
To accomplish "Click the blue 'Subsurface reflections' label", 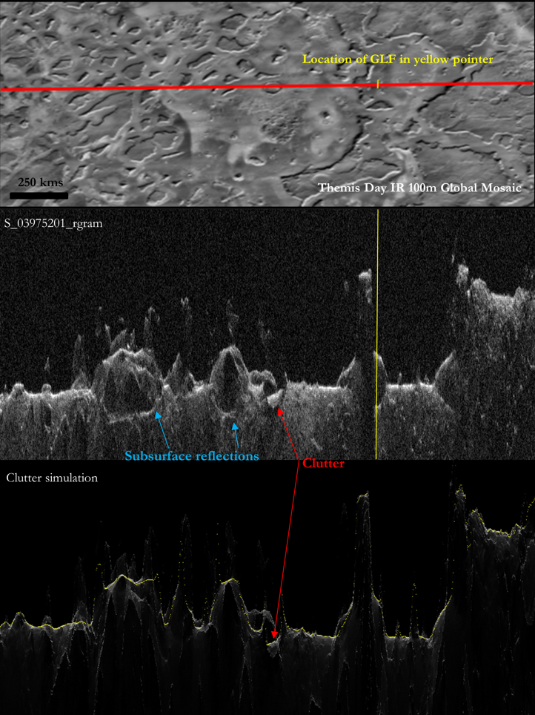I will coord(192,456).
